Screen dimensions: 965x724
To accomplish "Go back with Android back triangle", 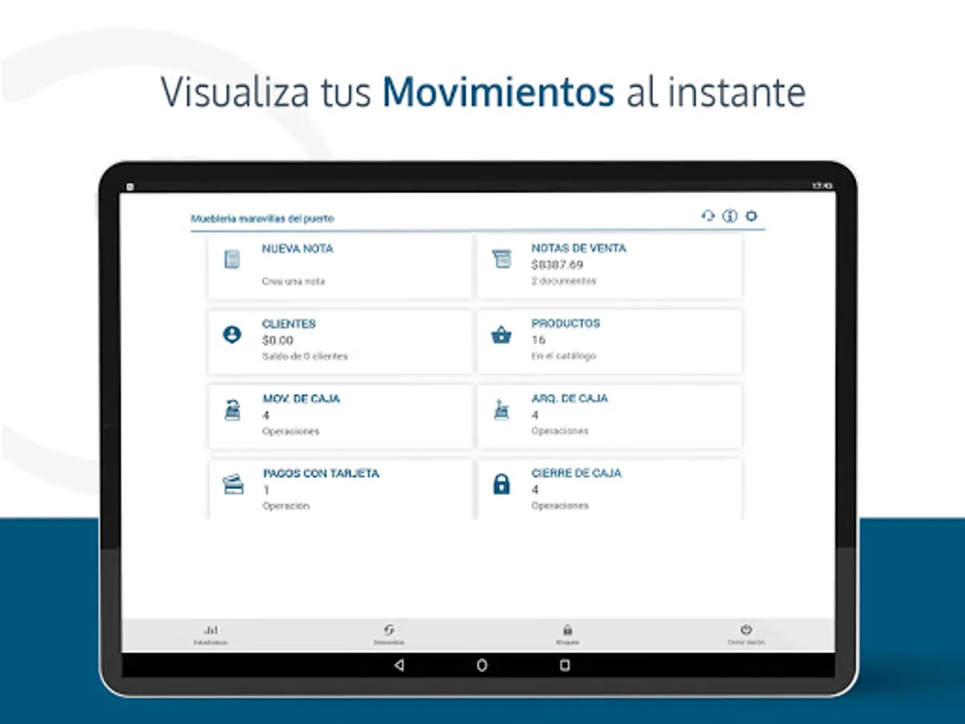I will pos(400,665).
